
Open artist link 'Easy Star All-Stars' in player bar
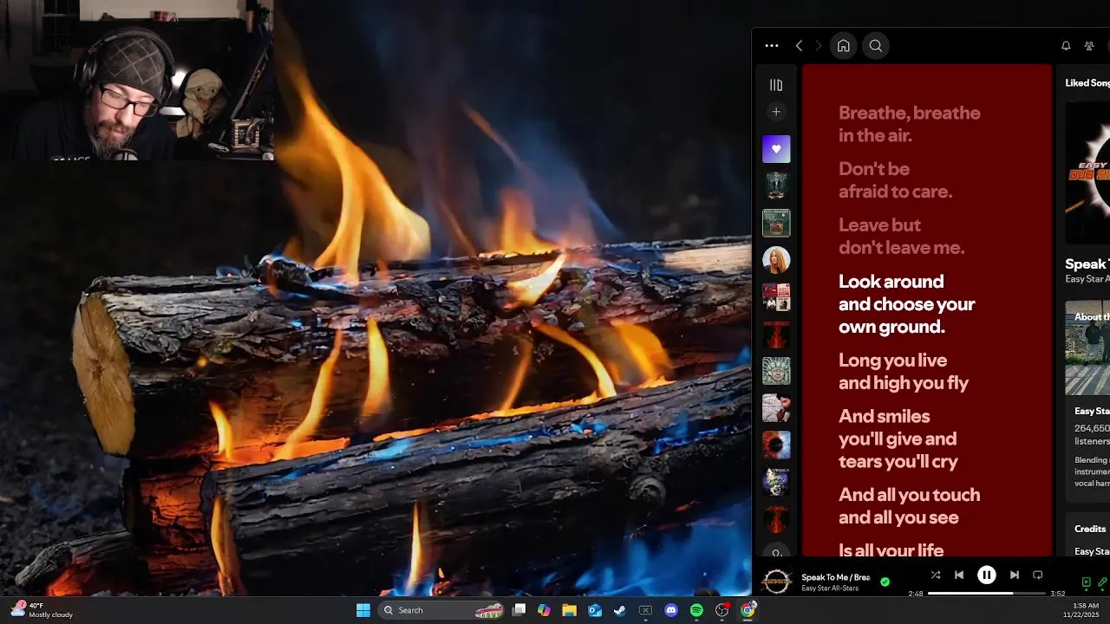coord(830,588)
